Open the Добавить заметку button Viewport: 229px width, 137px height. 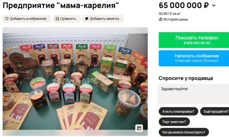click(x=103, y=19)
